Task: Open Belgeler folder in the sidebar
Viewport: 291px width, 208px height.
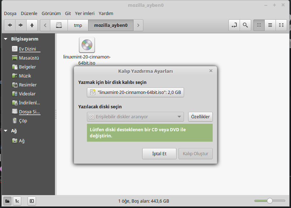Action: click(24, 67)
